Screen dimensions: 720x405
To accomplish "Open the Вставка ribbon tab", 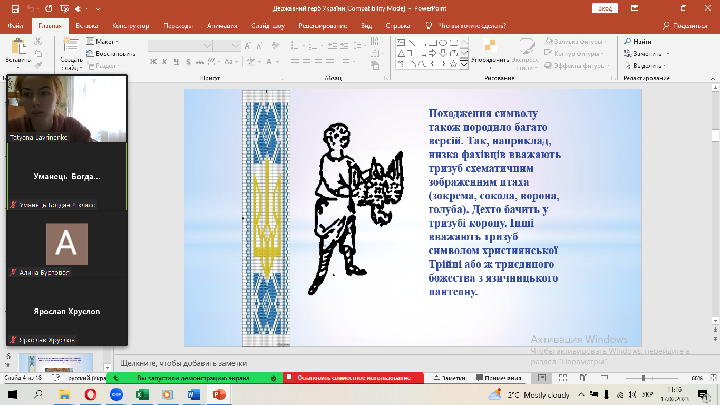I will 87,26.
